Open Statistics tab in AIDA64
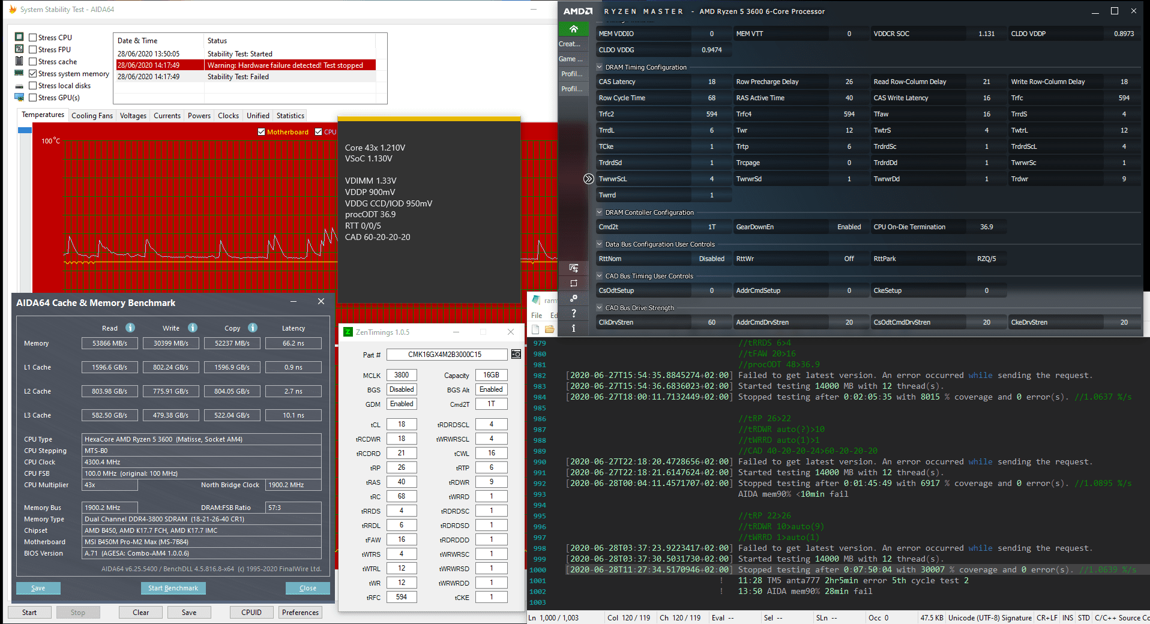Viewport: 1150px width, 624px height. pos(291,116)
